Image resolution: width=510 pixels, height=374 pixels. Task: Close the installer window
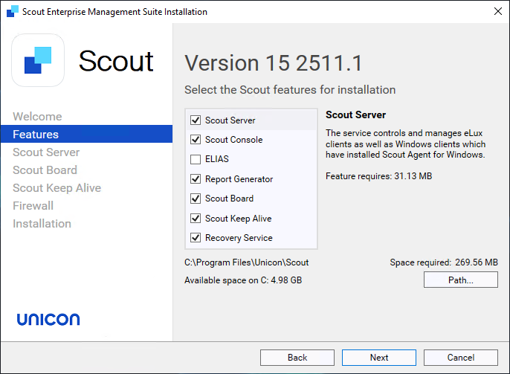(x=497, y=11)
